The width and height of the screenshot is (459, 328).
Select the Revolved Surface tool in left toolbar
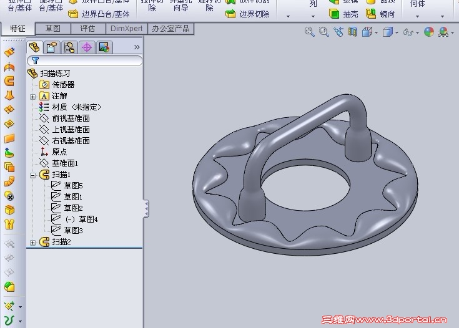point(9,67)
